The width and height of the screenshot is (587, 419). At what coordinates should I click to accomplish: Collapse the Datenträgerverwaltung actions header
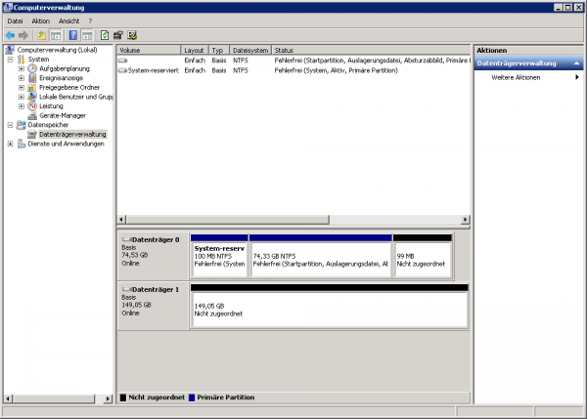(576, 63)
